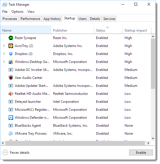Click the VMware Tray Process icon
This screenshot has height=164, width=160.
pyautogui.click(x=11, y=134)
